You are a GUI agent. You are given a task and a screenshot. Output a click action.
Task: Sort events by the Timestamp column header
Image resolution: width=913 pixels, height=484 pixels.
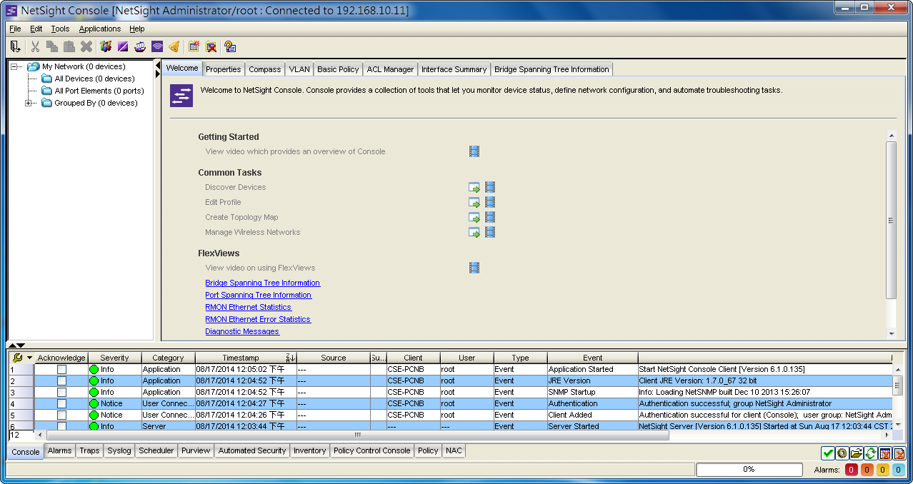pyautogui.click(x=246, y=358)
